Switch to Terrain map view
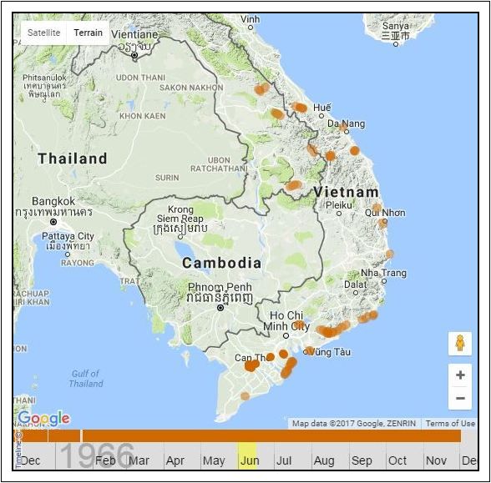 (x=88, y=33)
